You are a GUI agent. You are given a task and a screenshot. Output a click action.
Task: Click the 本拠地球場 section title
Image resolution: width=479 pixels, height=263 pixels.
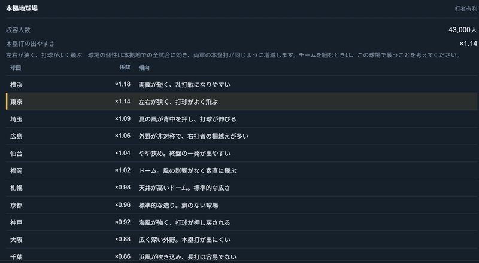click(x=22, y=8)
